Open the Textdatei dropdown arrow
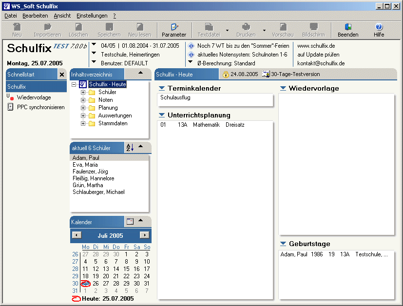This screenshot has height=306, width=403. point(227,30)
